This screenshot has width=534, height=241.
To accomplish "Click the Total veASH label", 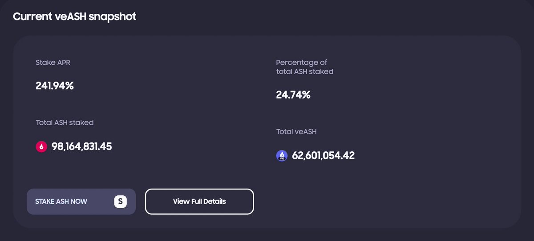I will click(x=296, y=131).
